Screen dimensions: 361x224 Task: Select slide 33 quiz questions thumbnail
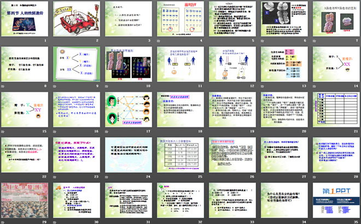(232, 200)
